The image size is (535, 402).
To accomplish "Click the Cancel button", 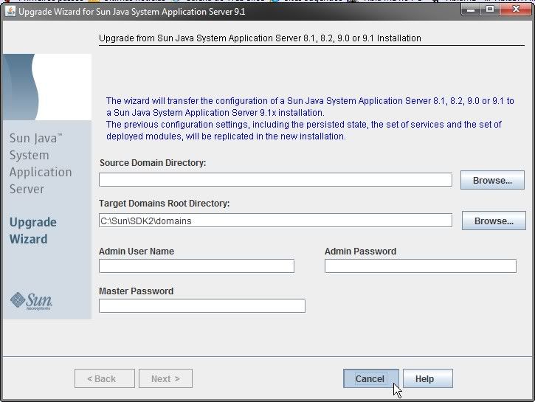I will pyautogui.click(x=370, y=378).
